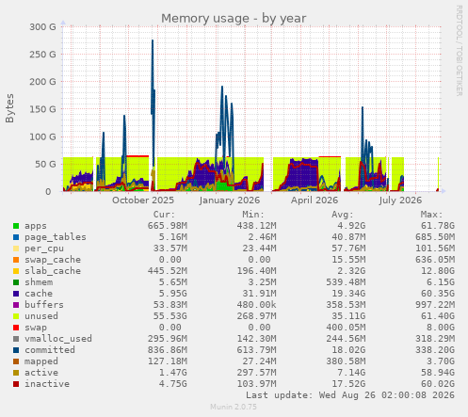Image resolution: width=468 pixels, height=417 pixels.
Task: Click the apps Cur value '665.98M'
Action: [168, 226]
